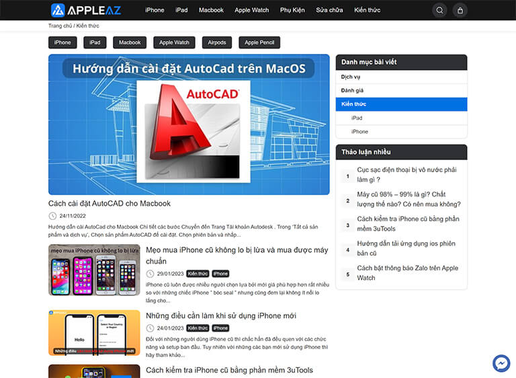Viewport: 516px width, 378px height.
Task: Select Dịch vụ category in sidebar
Action: [x=402, y=77]
